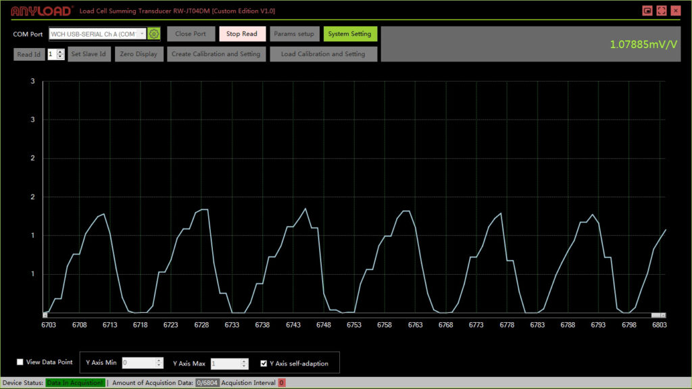692x389 pixels.
Task: Uncheck Y Axis self-adaption
Action: click(264, 364)
